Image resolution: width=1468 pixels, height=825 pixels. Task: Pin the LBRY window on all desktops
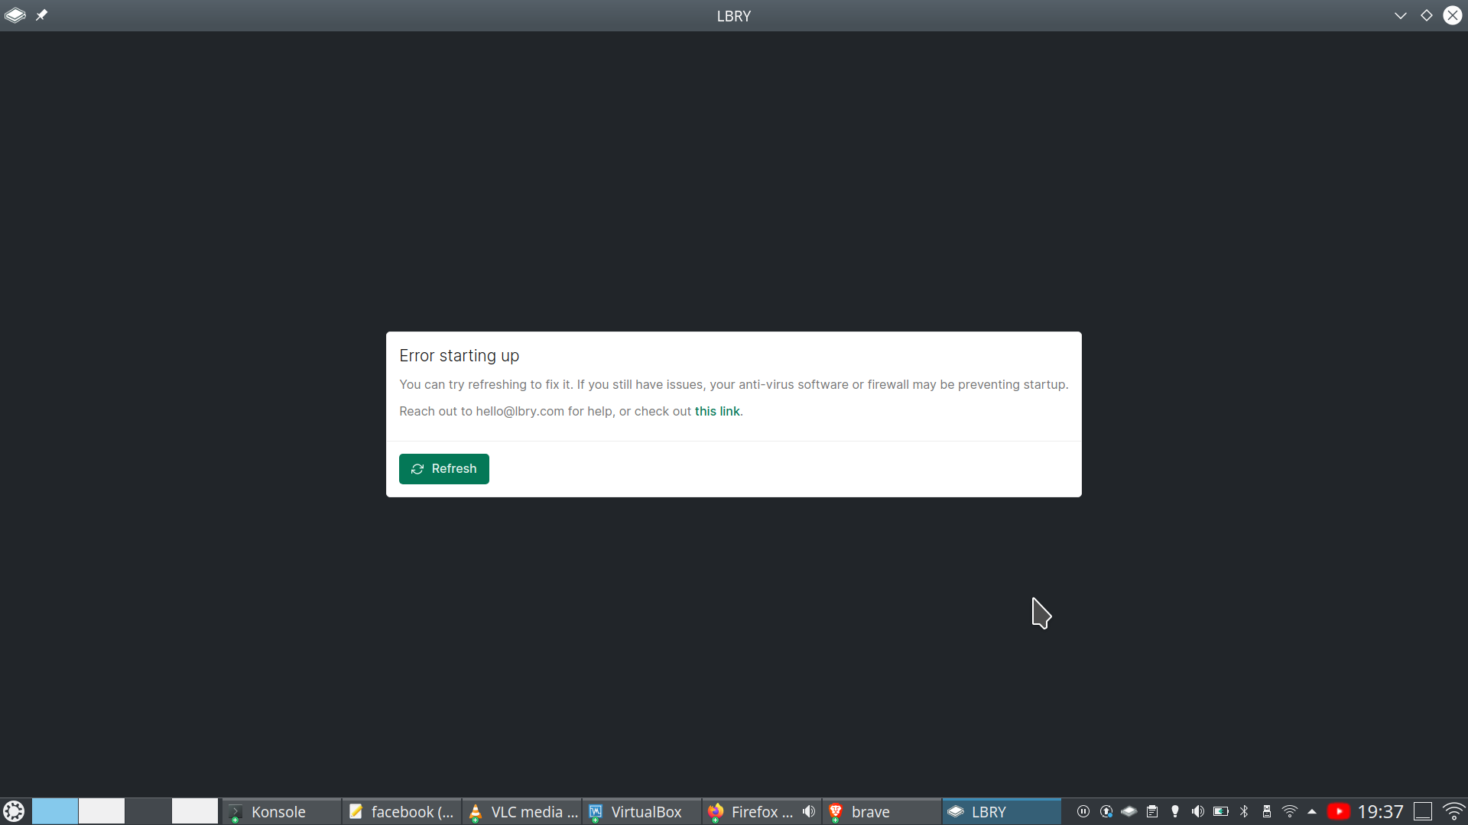point(41,15)
